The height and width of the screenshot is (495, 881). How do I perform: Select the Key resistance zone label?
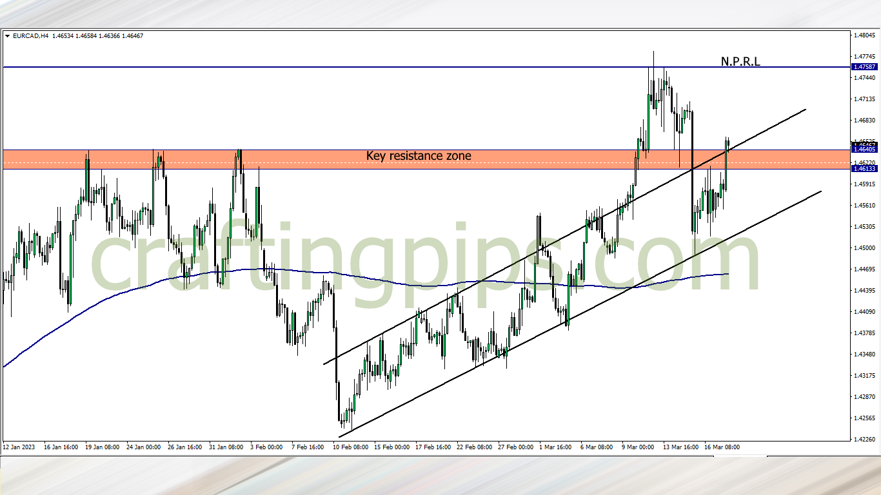click(x=419, y=156)
